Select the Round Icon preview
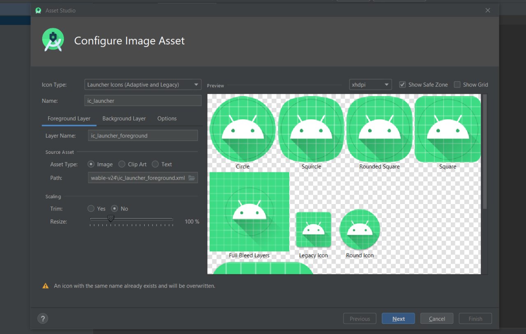 pos(360,230)
